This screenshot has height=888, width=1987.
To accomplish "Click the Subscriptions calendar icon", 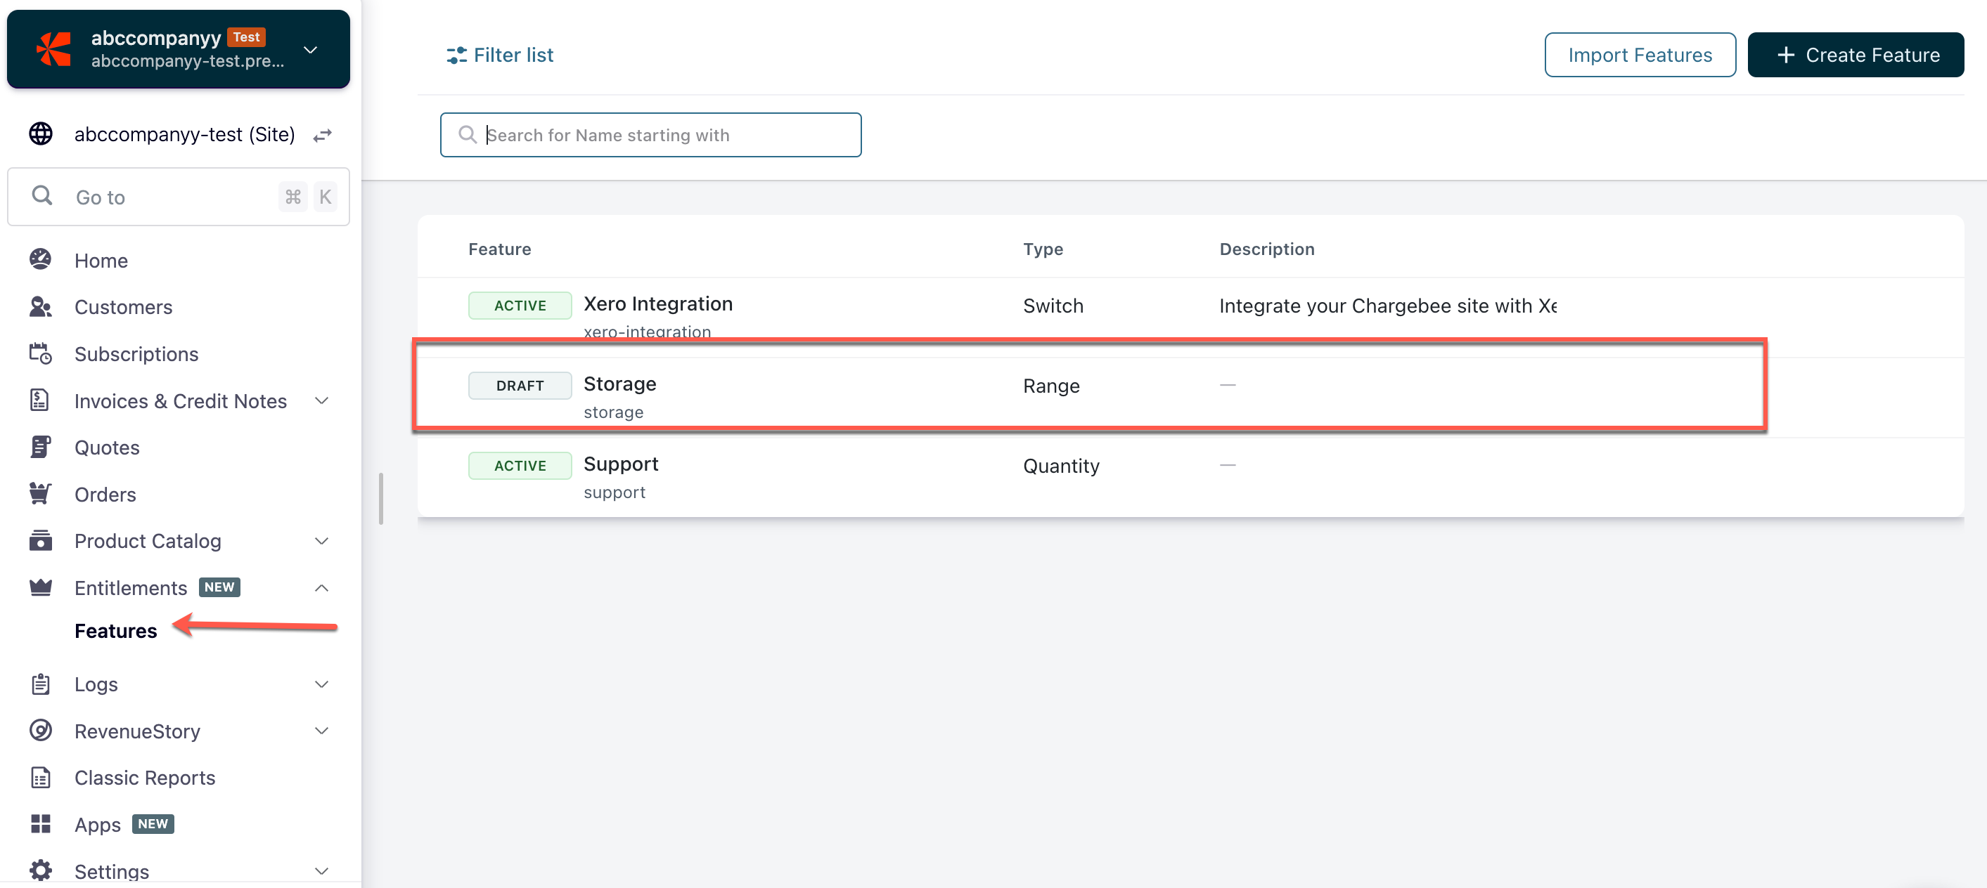I will coord(40,354).
